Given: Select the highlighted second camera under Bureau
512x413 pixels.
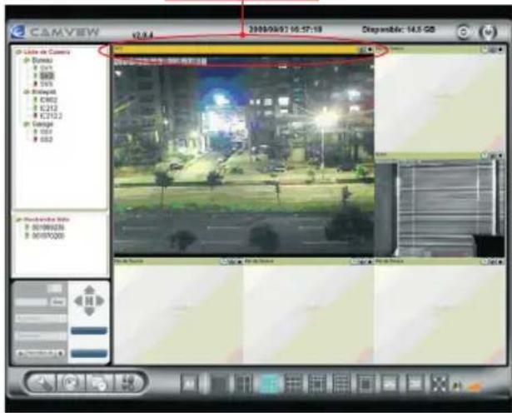Looking at the screenshot, I should coord(47,76).
